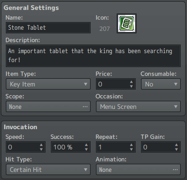187x180 pixels.
Task: Click the Invocation heading
Action: (x=20, y=127)
